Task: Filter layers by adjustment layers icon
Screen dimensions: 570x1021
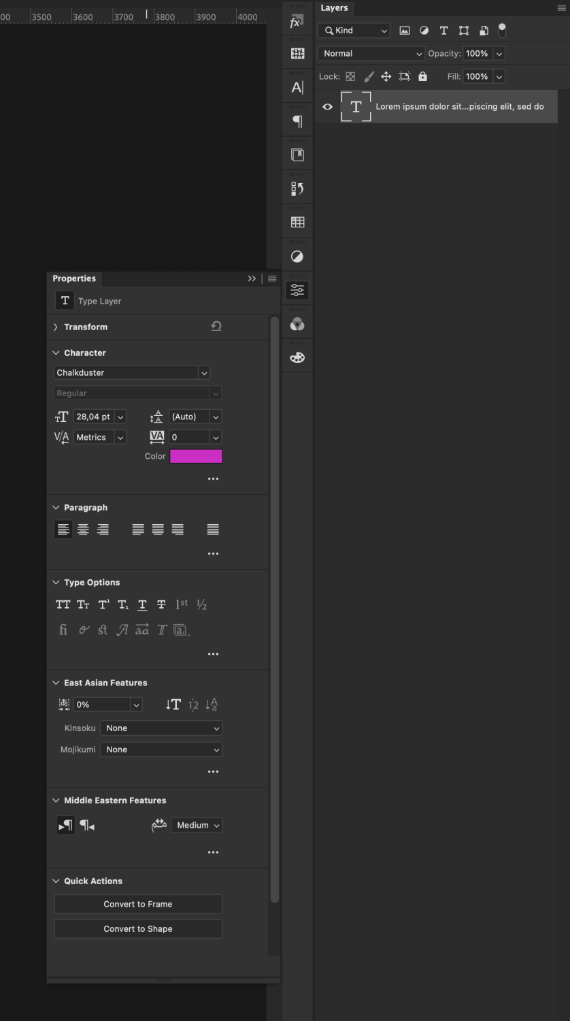Action: pos(424,31)
